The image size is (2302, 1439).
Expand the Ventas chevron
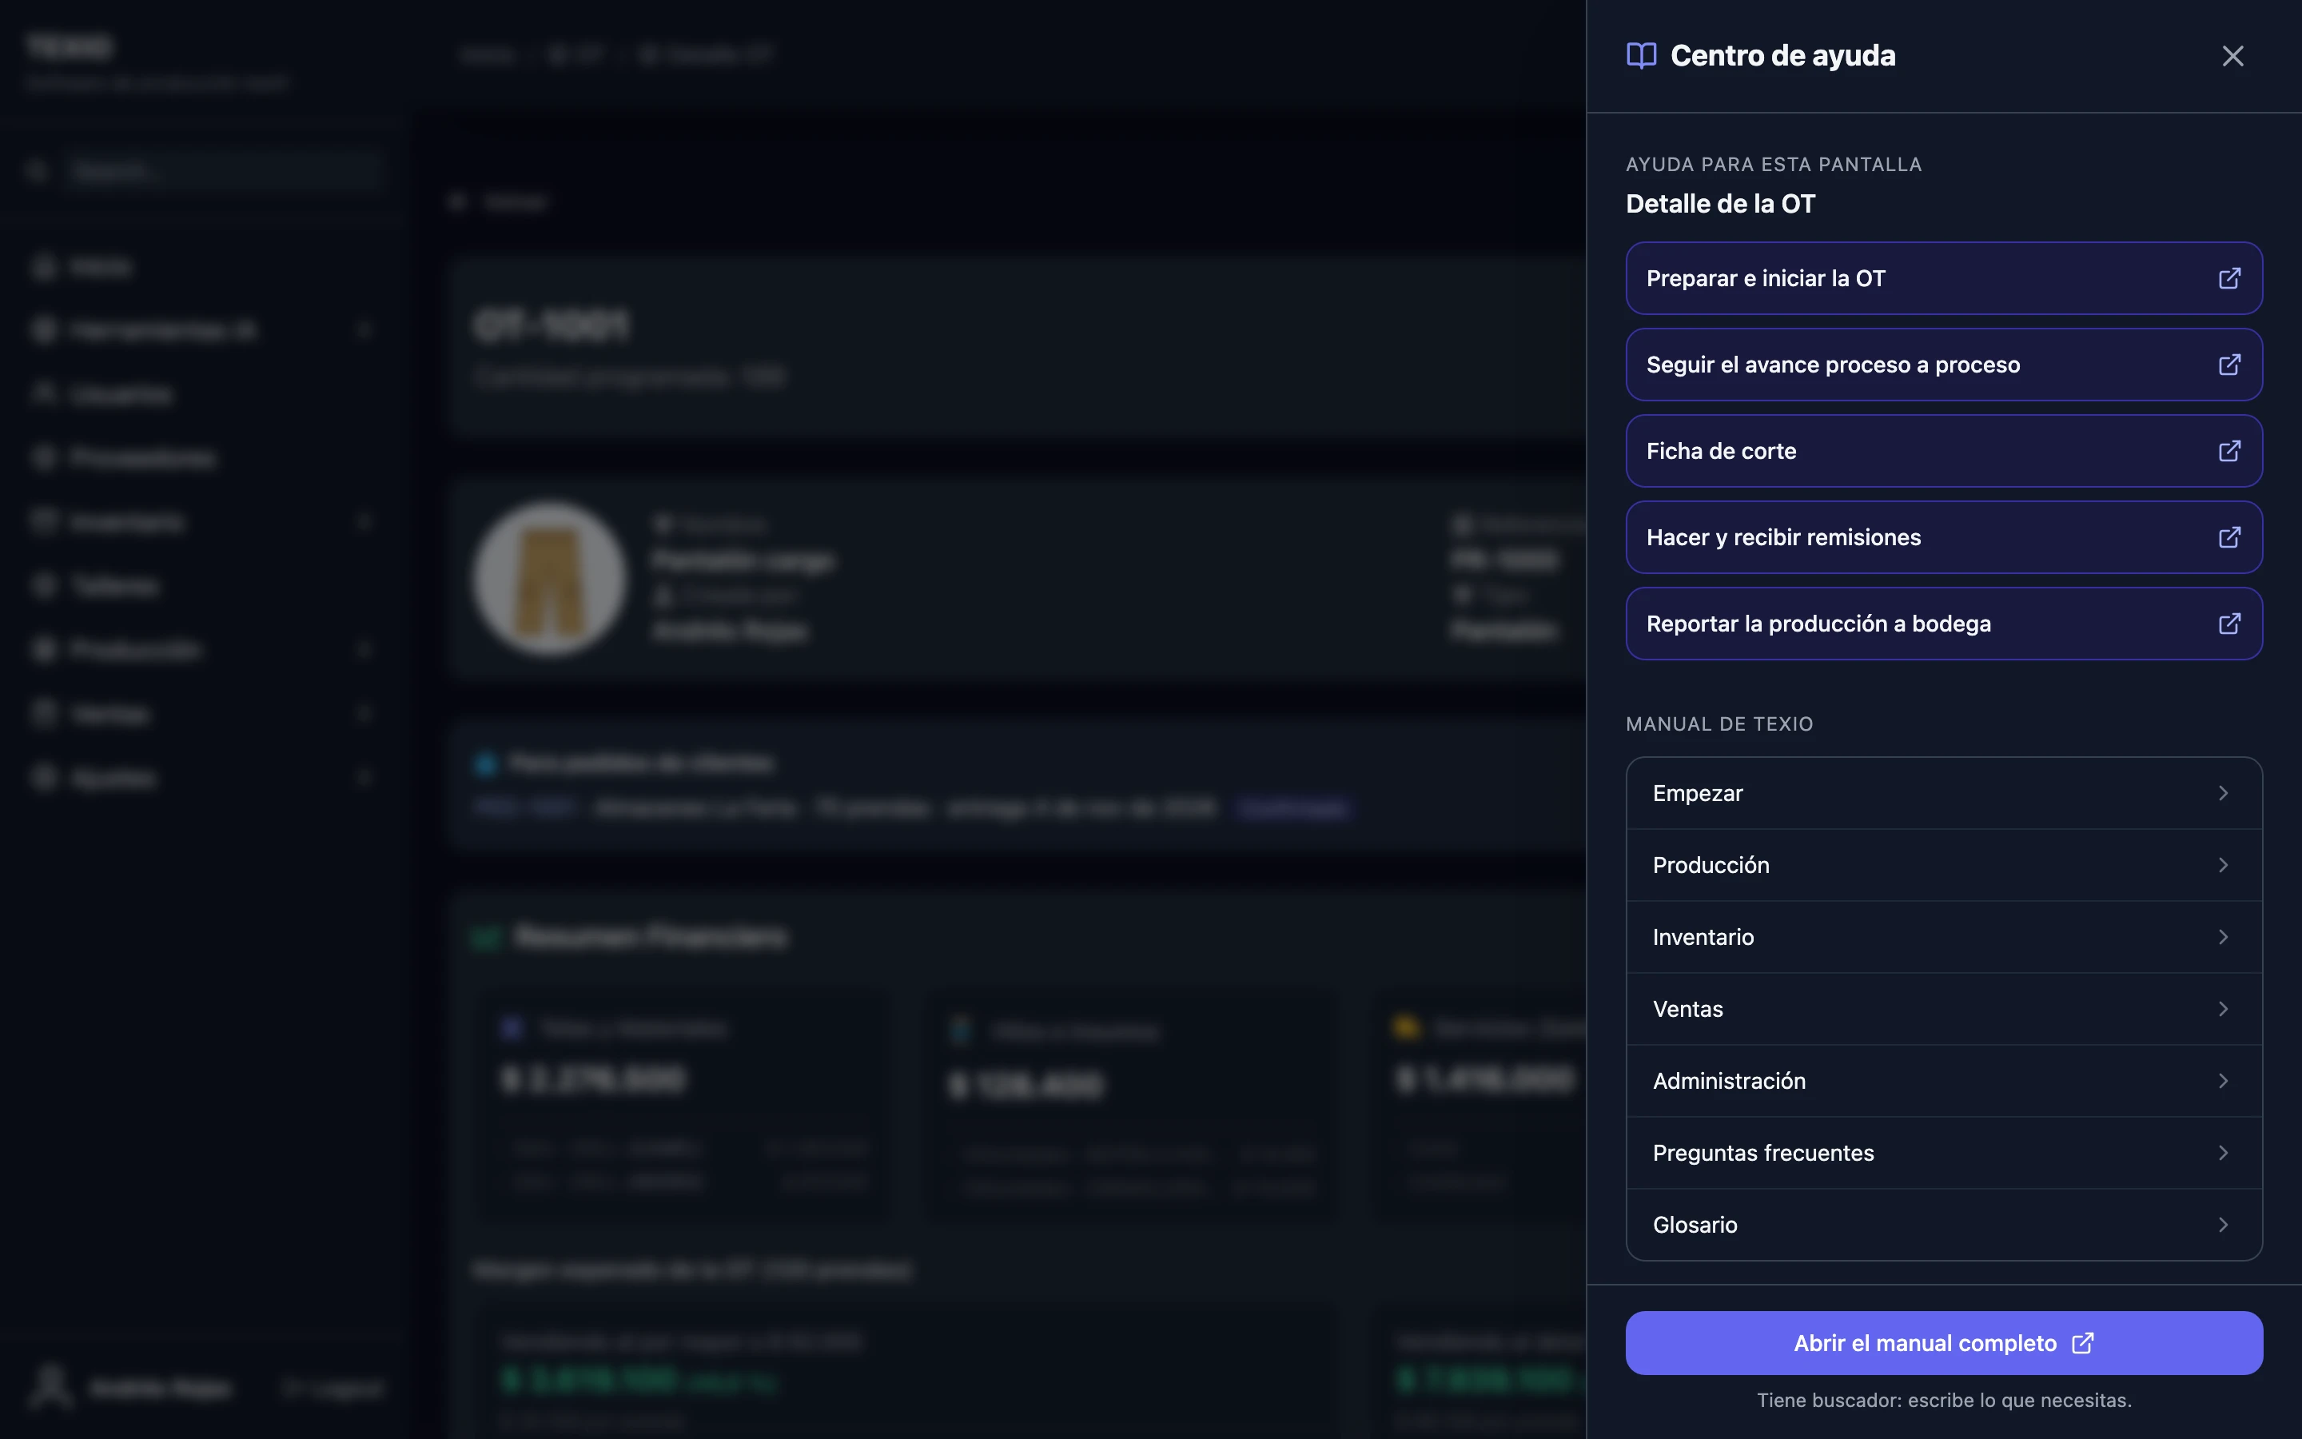coord(2223,1009)
